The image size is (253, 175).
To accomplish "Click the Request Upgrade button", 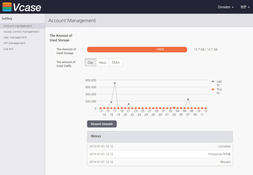I will pos(102,124).
